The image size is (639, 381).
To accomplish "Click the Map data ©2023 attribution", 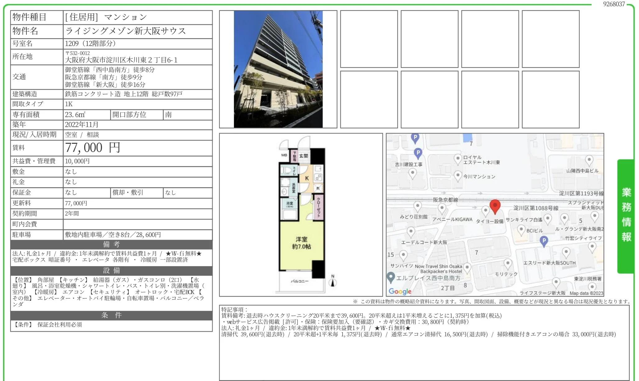I will (x=586, y=293).
